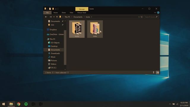Click File Explorer on the taskbar
This screenshot has height=107, width=190.
coord(11,104)
